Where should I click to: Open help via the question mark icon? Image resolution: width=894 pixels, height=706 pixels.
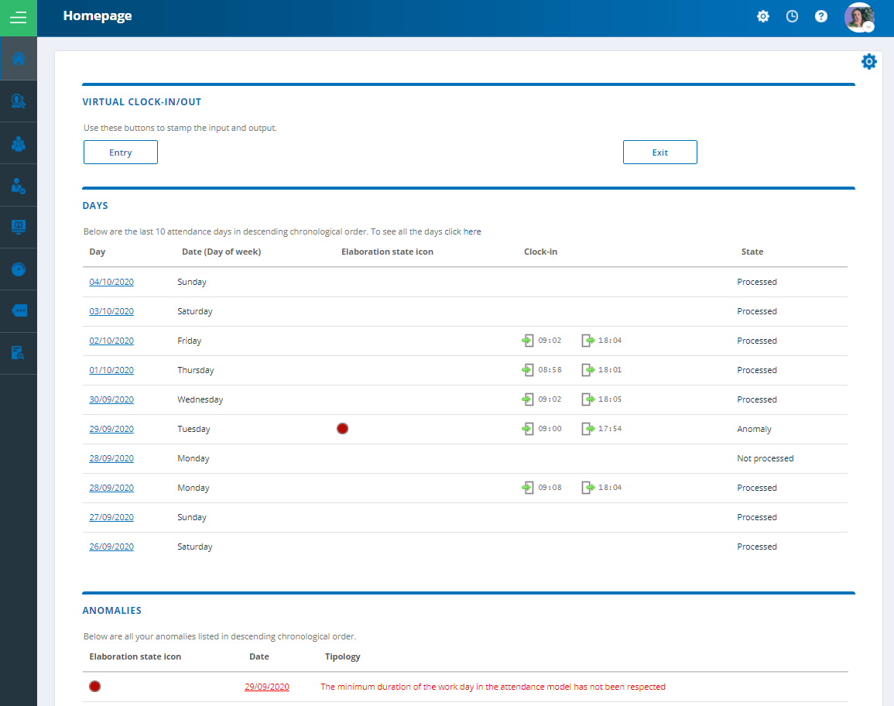(821, 16)
